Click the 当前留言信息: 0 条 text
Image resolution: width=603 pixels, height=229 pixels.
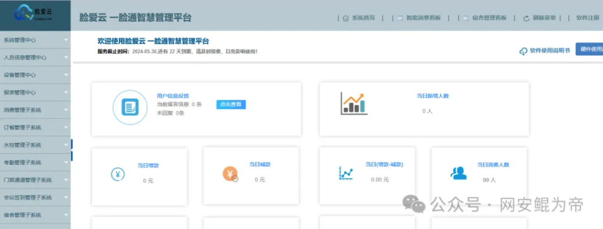click(x=179, y=104)
